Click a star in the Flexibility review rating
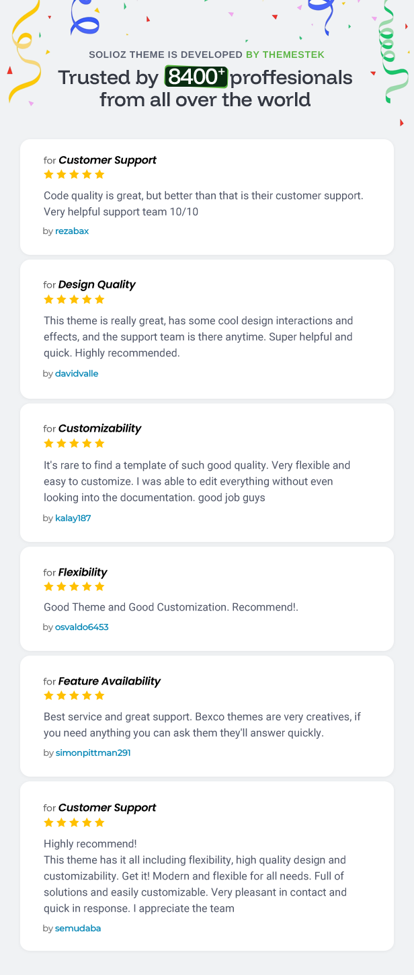The width and height of the screenshot is (414, 975). pos(74,586)
